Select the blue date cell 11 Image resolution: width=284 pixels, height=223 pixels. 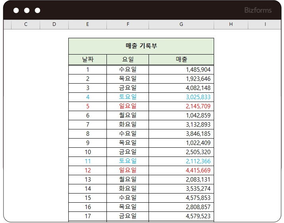[x=88, y=161]
